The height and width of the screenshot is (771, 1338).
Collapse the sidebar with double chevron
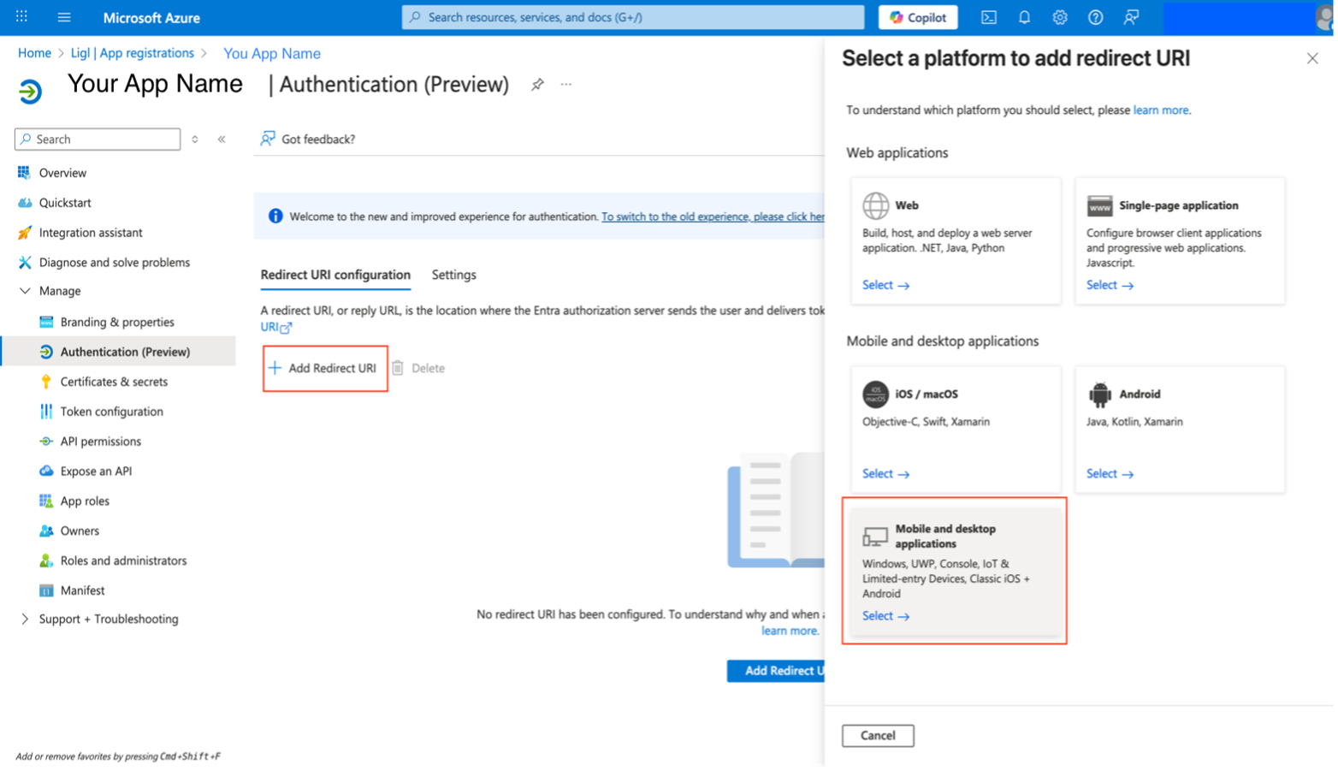pyautogui.click(x=222, y=139)
